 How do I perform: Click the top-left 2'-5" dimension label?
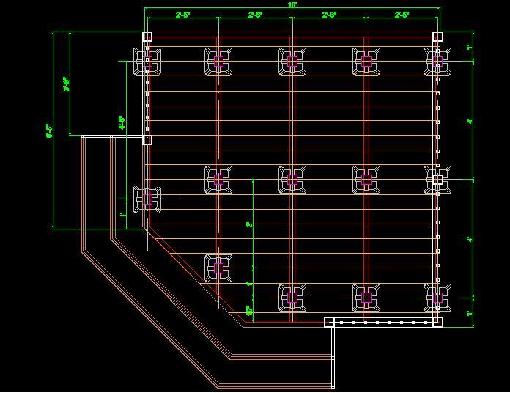pyautogui.click(x=183, y=15)
